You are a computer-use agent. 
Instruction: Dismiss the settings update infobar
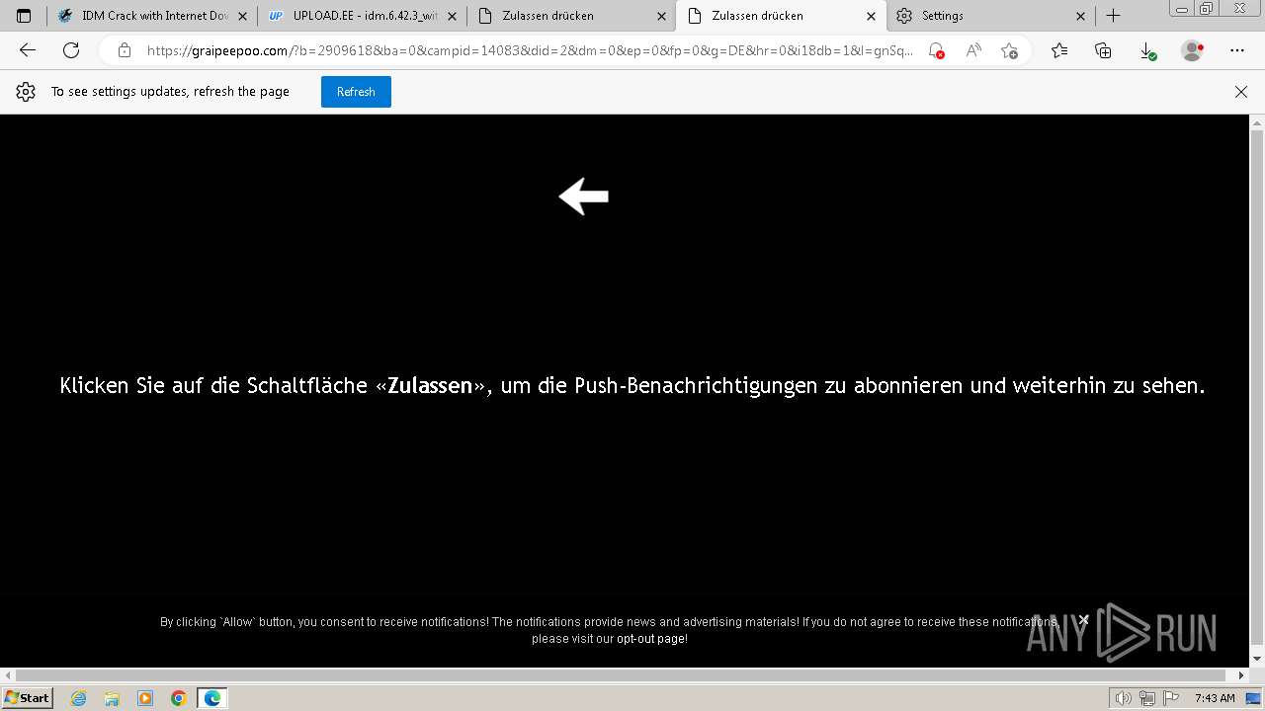pos(1241,92)
